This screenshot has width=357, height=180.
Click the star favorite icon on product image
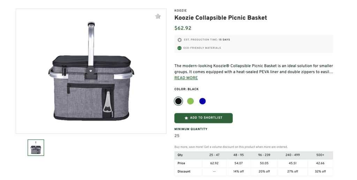pos(158,16)
